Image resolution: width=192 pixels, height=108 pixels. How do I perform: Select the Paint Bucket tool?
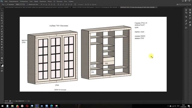tap(2, 39)
